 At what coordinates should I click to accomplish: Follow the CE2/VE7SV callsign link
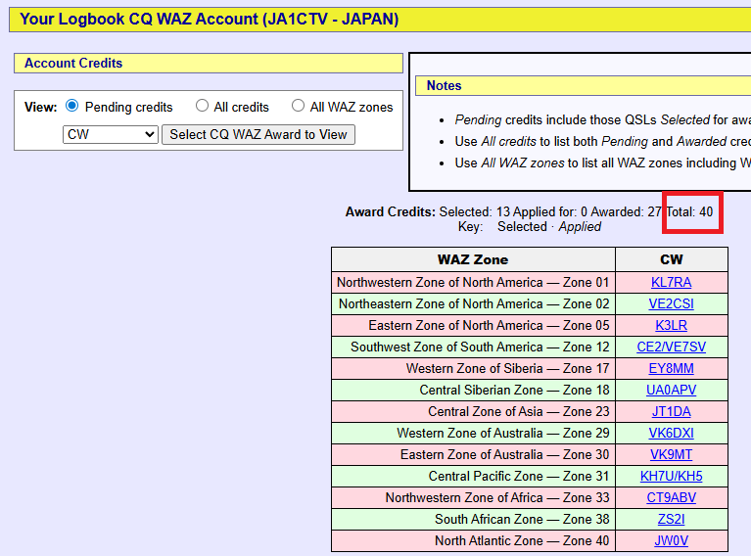671,347
